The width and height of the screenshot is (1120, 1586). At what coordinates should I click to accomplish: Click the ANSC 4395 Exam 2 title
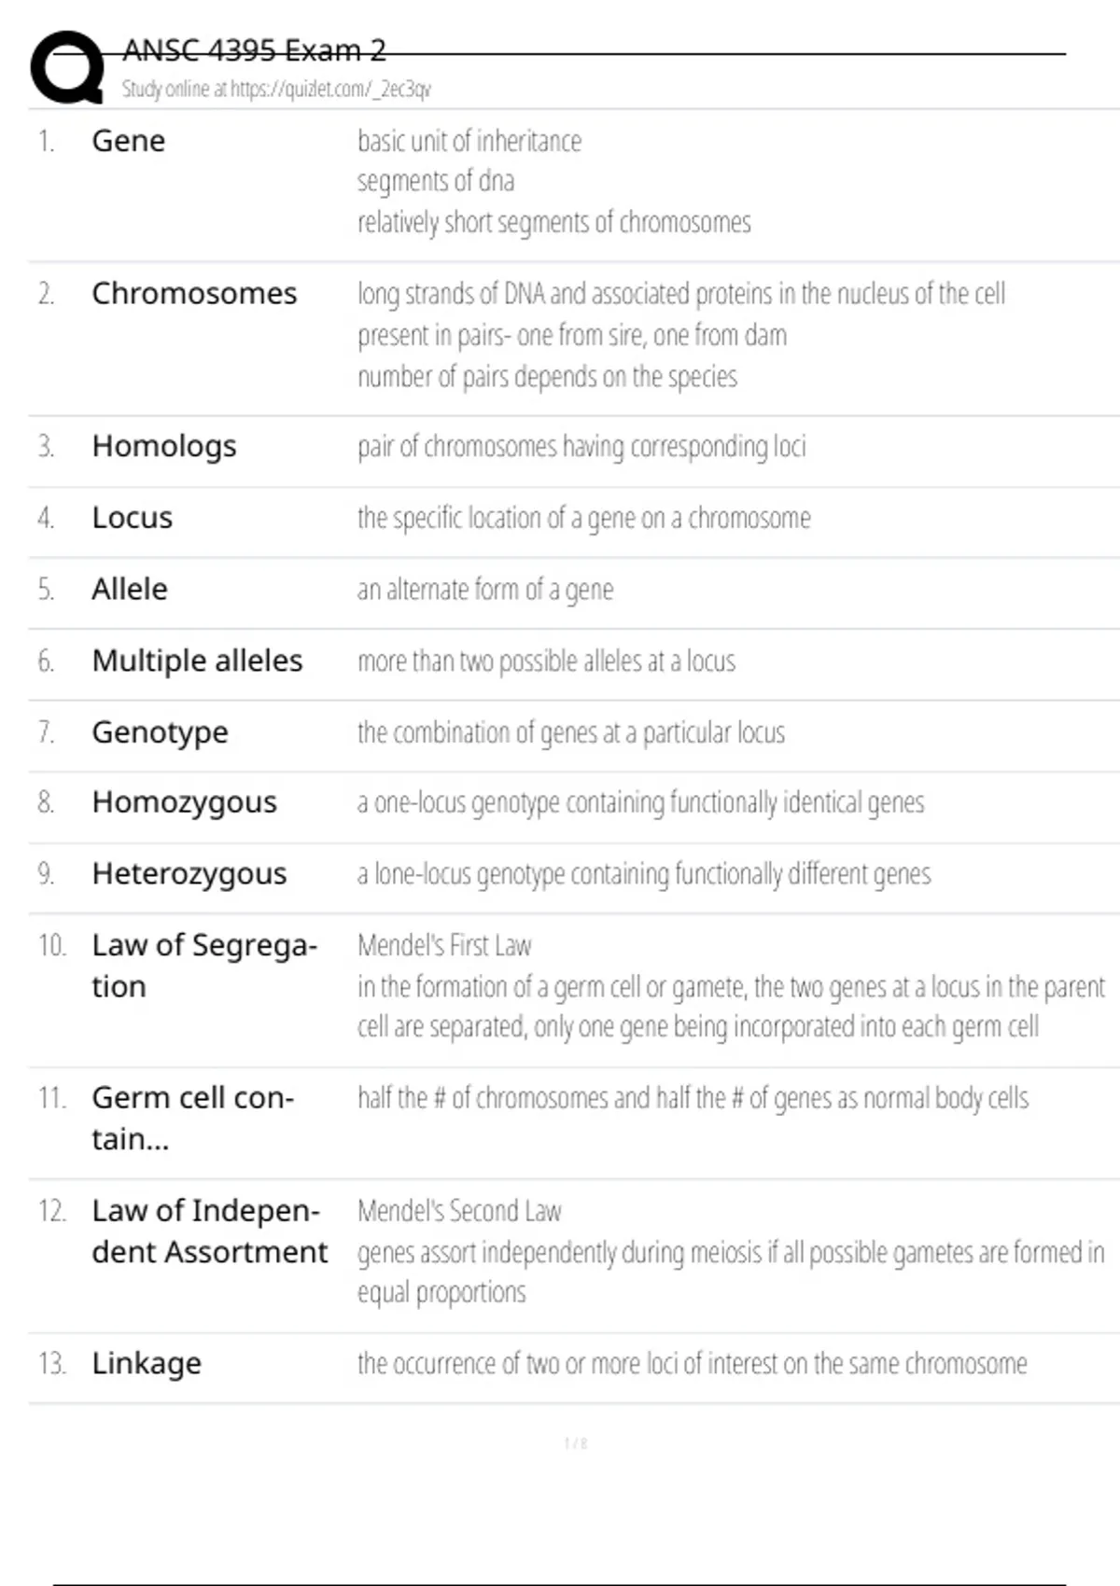coord(254,50)
